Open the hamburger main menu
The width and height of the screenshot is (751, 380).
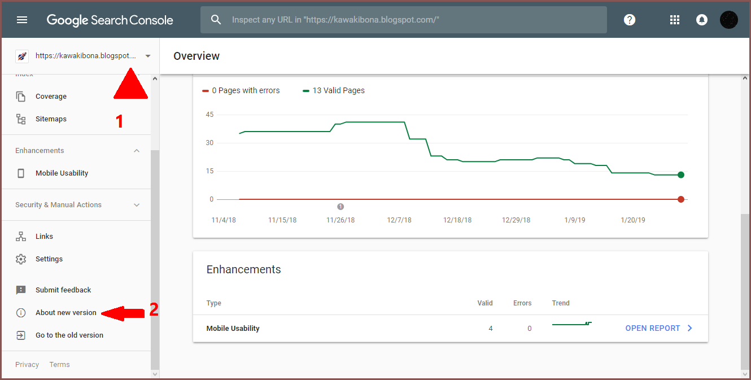22,20
